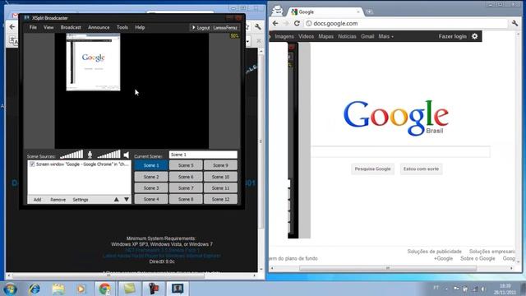Open network icon in system tray
This screenshot has width=526, height=296.
474,289
